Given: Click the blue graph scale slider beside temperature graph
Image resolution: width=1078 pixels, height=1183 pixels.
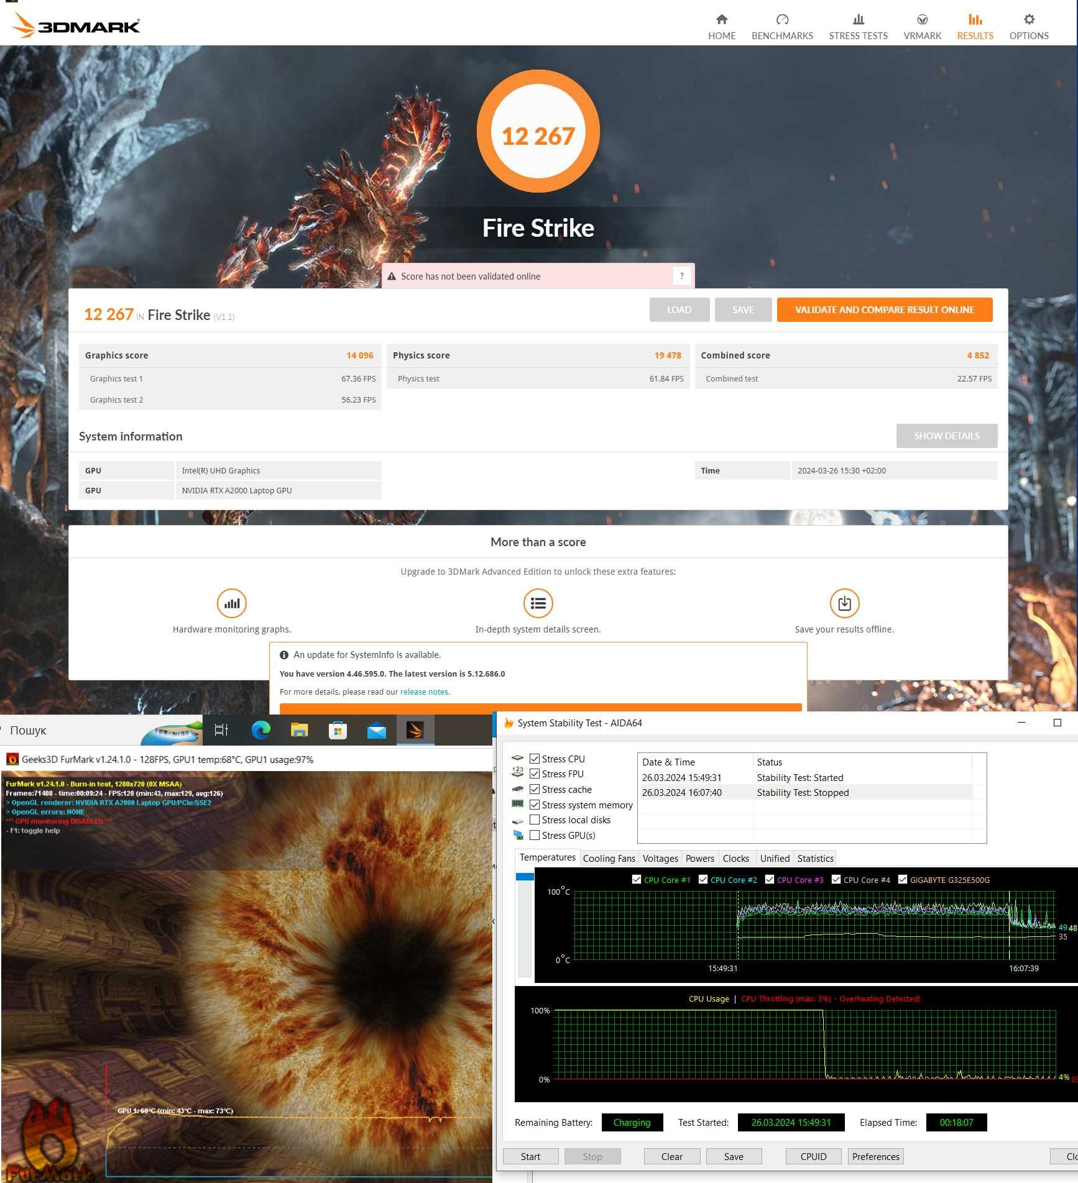Looking at the screenshot, I should pos(525,877).
